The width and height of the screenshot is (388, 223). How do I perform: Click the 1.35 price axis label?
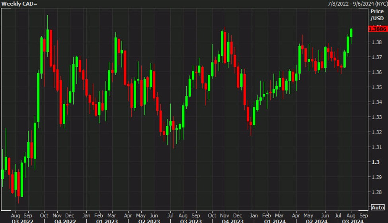click(x=376, y=87)
